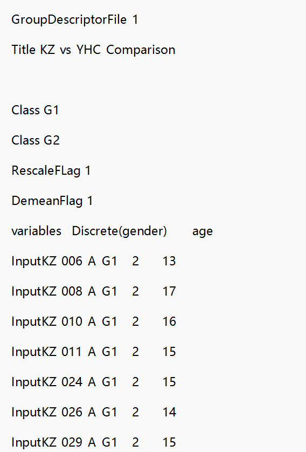Click the InputKZ 008 row text
The height and width of the screenshot is (452, 306).
(x=94, y=291)
